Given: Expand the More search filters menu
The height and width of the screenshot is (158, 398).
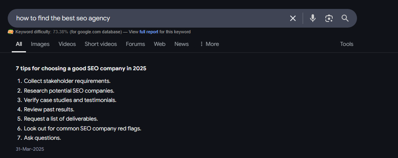Looking at the screenshot, I should pyautogui.click(x=209, y=44).
